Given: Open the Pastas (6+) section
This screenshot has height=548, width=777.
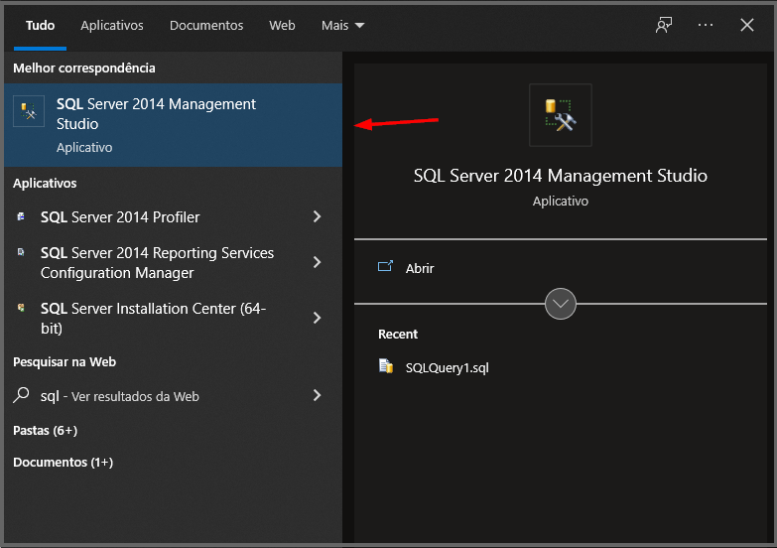Looking at the screenshot, I should pyautogui.click(x=45, y=431).
